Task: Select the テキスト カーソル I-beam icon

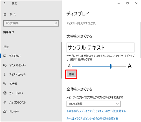Action: 5,75
